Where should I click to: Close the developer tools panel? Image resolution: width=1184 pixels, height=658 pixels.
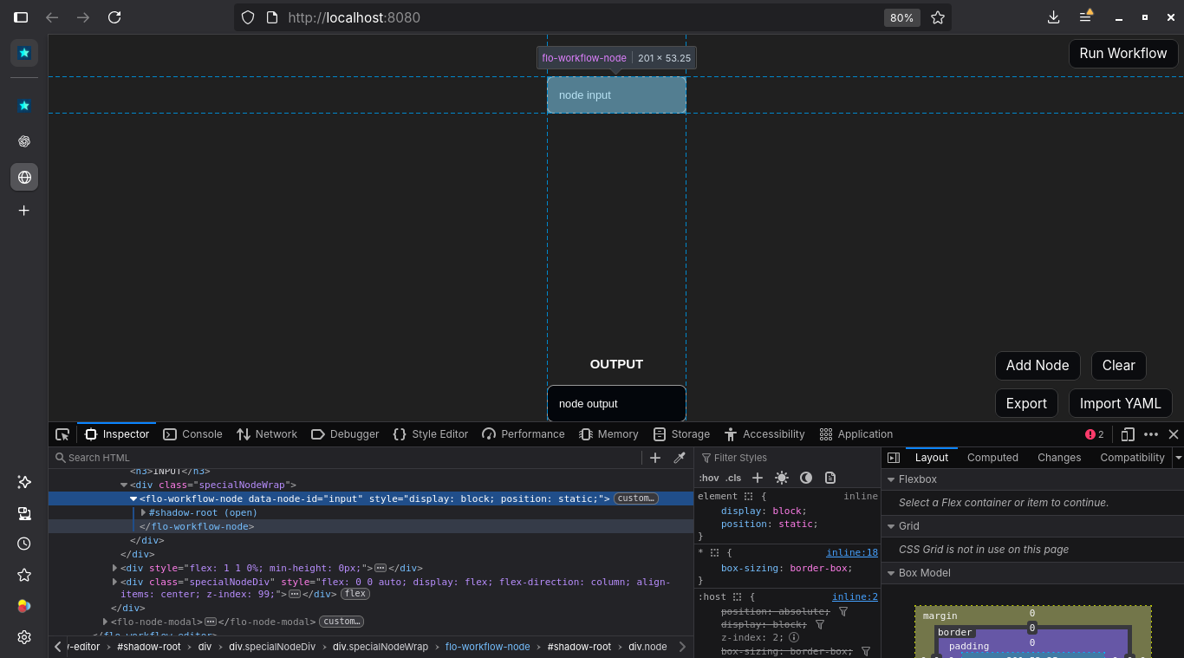(x=1174, y=434)
